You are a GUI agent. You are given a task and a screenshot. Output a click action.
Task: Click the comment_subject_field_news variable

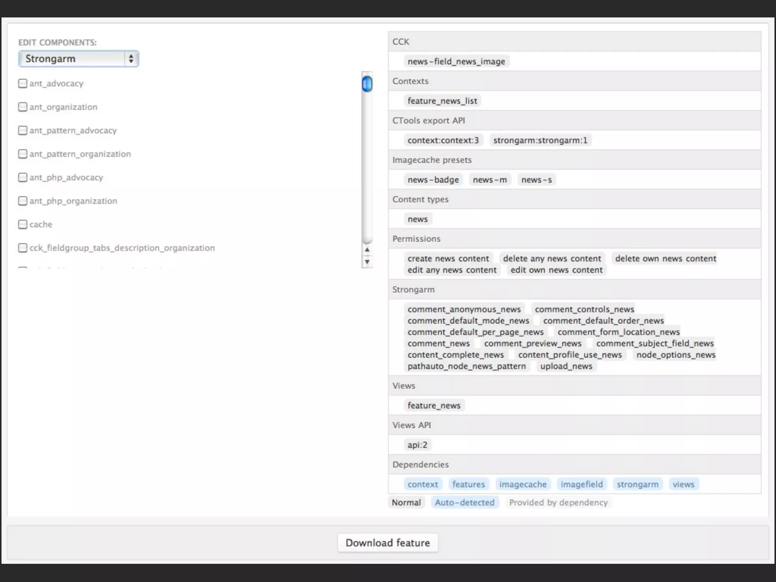[655, 343]
